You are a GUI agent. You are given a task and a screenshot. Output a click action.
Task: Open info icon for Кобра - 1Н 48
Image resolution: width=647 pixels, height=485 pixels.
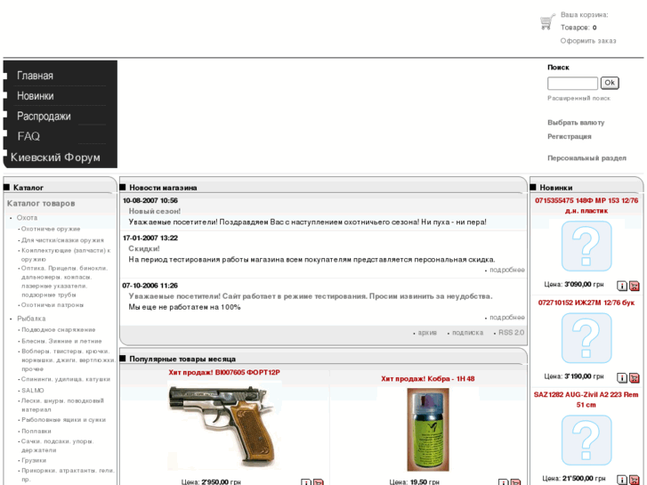tap(503, 482)
